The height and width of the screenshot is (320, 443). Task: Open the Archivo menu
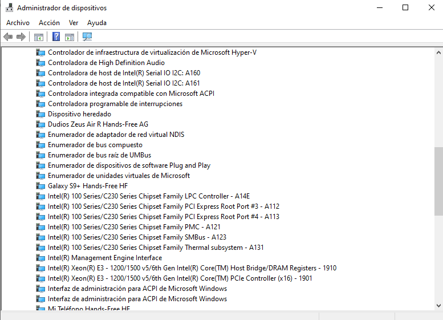[18, 23]
